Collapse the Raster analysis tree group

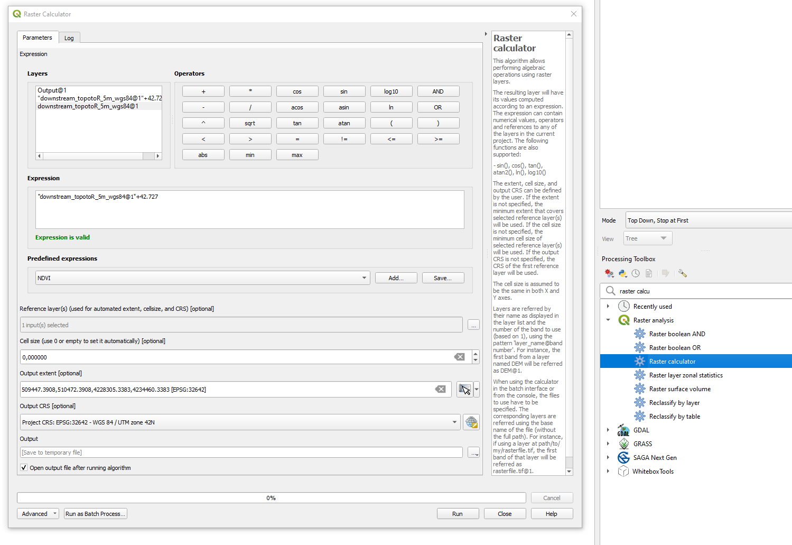pyautogui.click(x=608, y=320)
